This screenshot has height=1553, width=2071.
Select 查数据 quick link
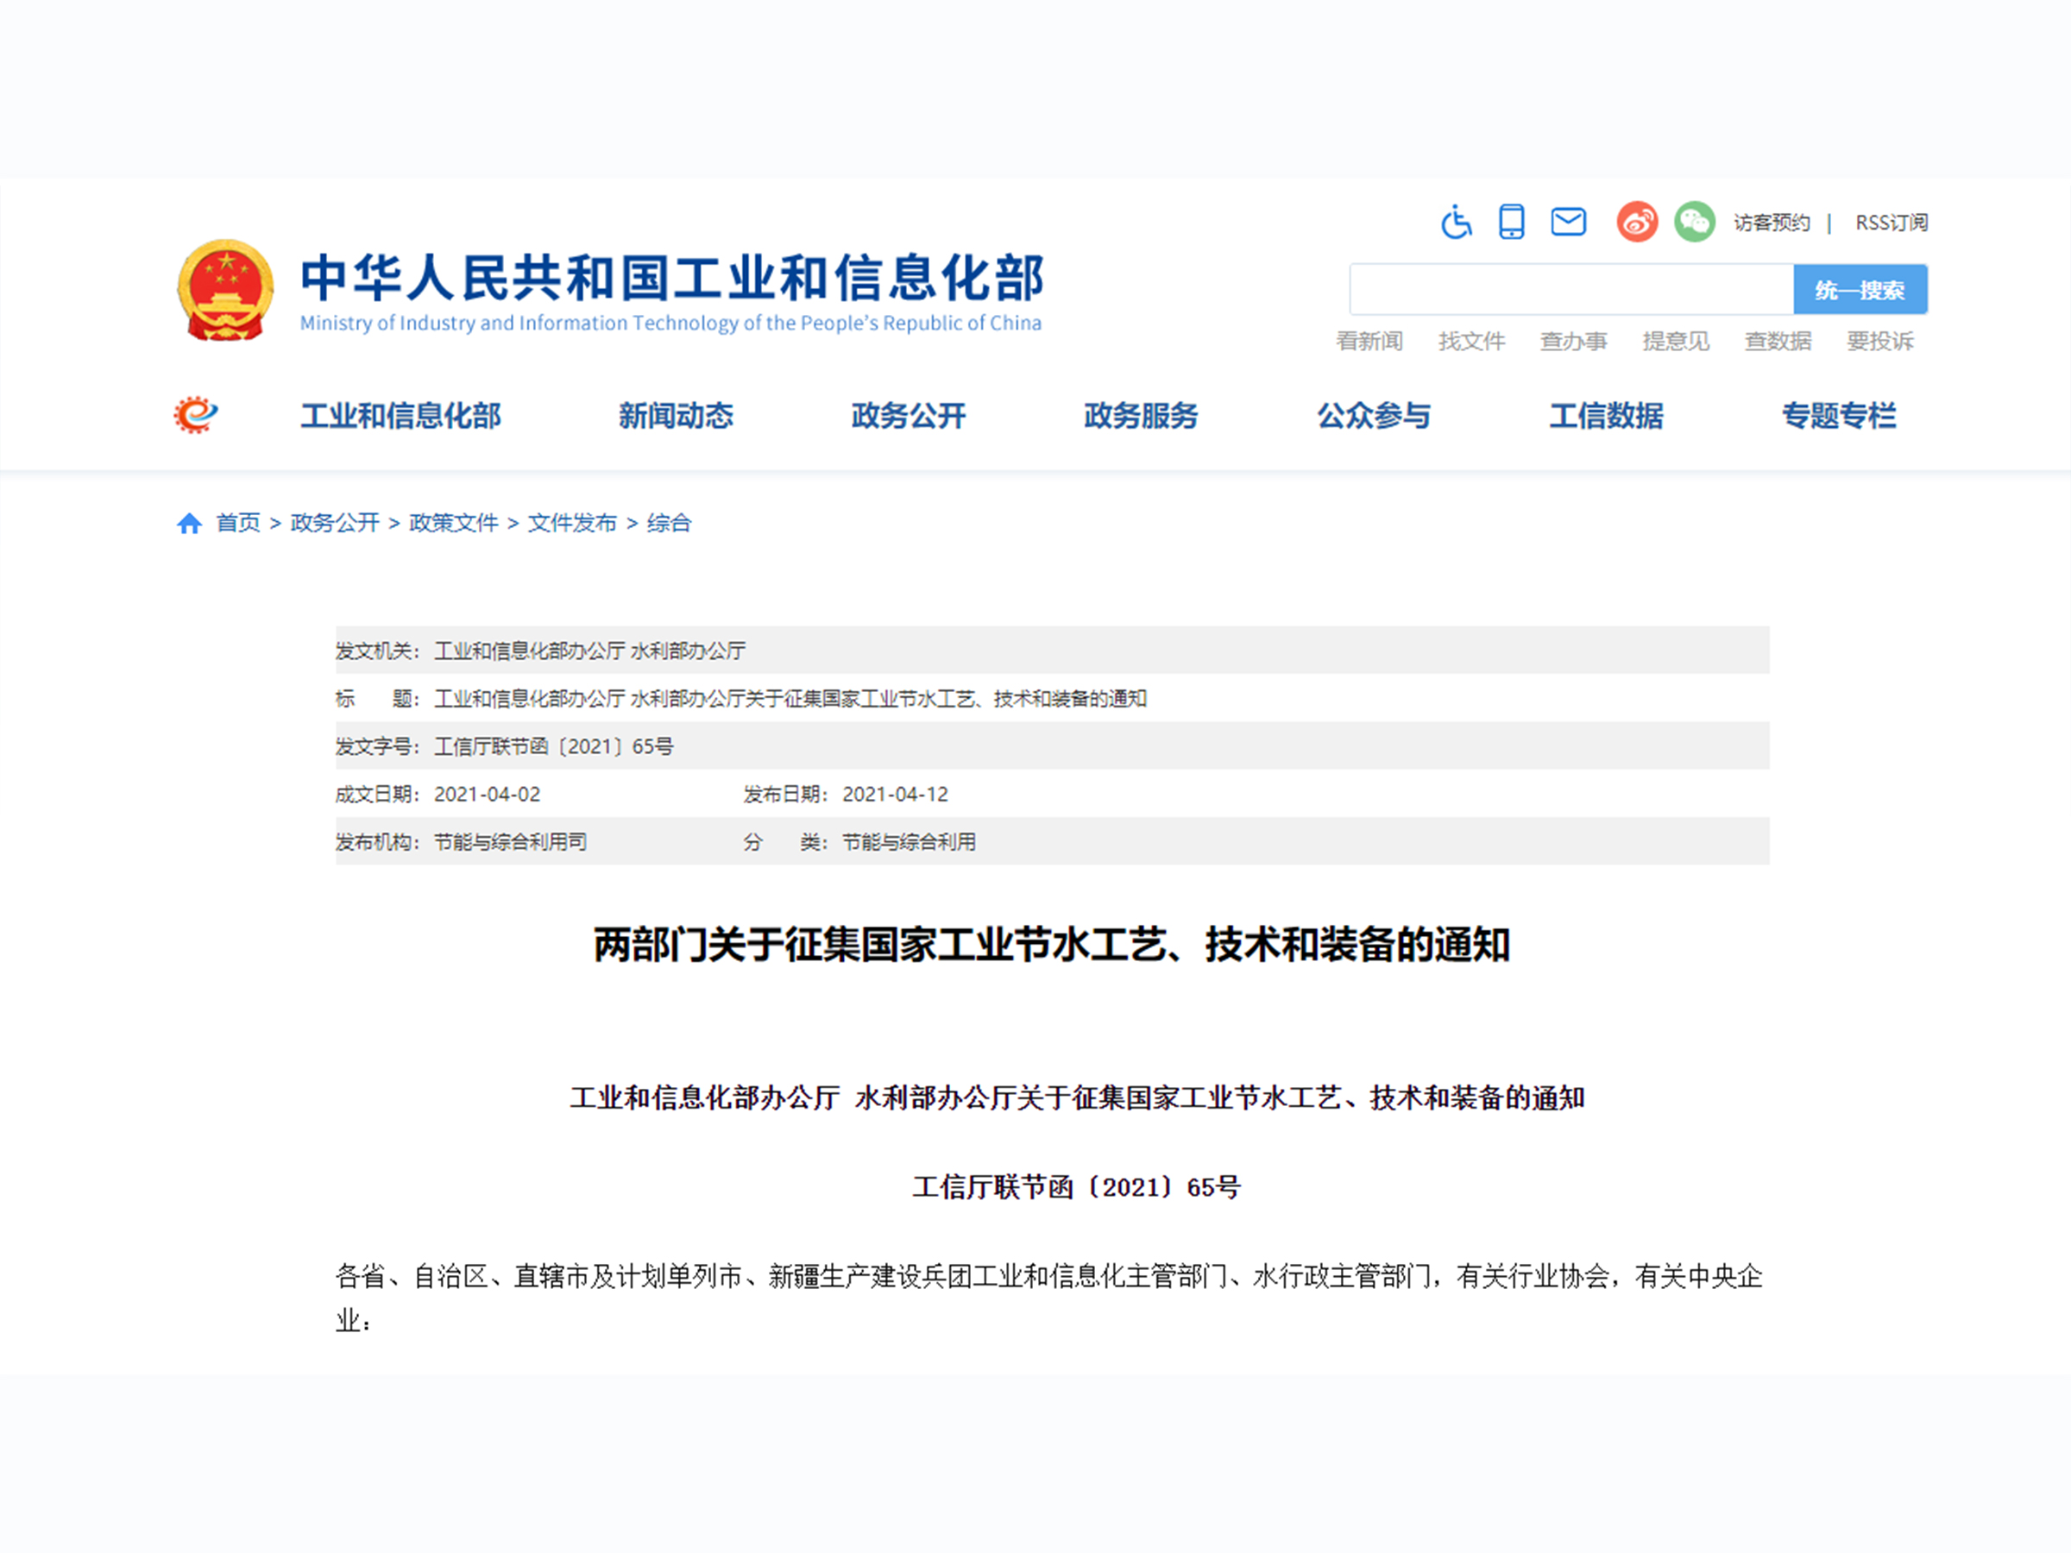[x=1778, y=341]
